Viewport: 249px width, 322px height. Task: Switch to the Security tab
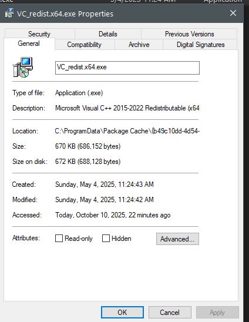[39, 34]
